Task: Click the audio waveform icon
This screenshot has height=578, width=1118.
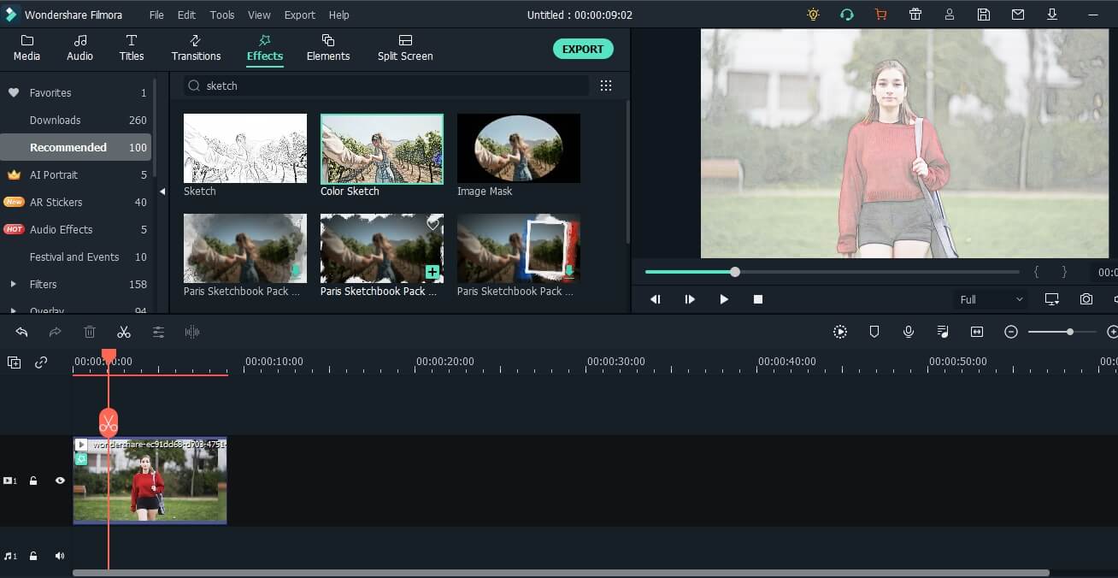Action: coord(192,332)
